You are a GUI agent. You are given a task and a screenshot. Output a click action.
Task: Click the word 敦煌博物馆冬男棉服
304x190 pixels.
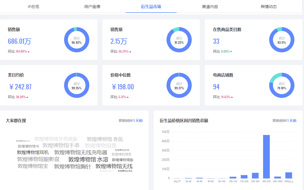click(x=56, y=139)
